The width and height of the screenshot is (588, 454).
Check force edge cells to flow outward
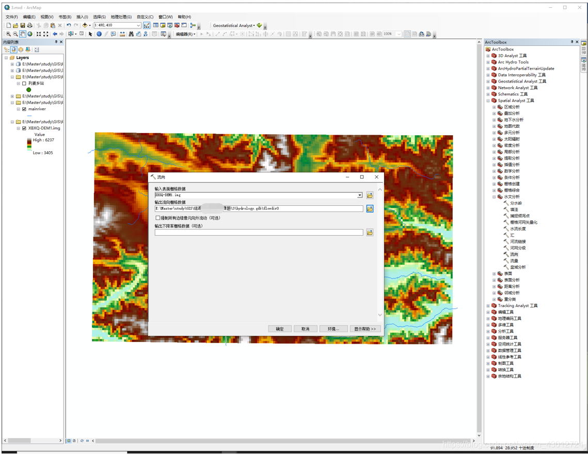[x=157, y=218]
